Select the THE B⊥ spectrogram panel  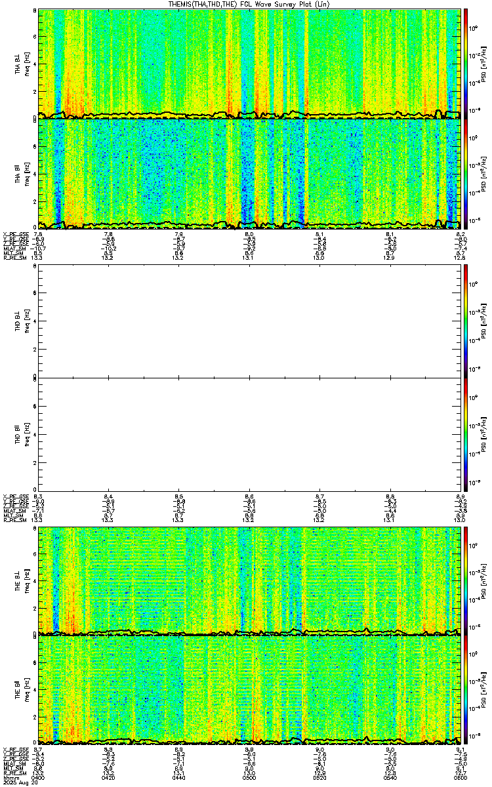point(249,580)
